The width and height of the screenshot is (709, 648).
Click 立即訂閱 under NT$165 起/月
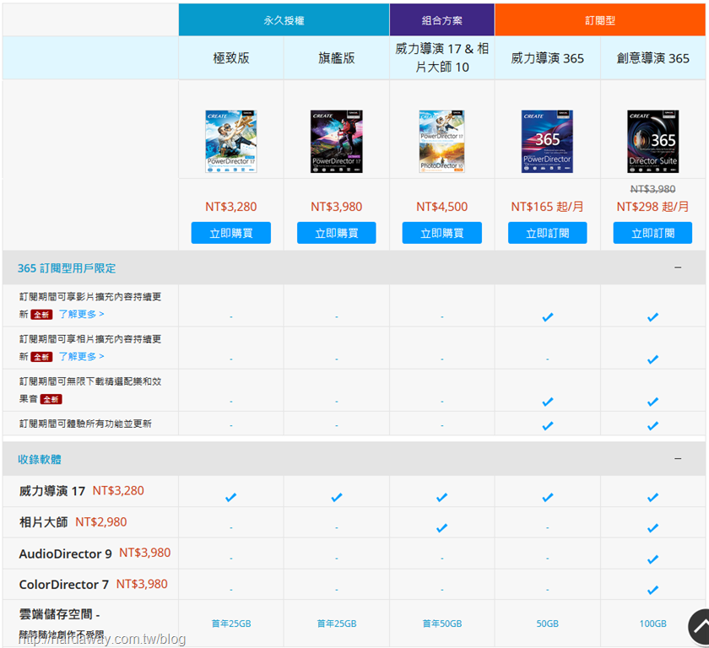pyautogui.click(x=547, y=233)
